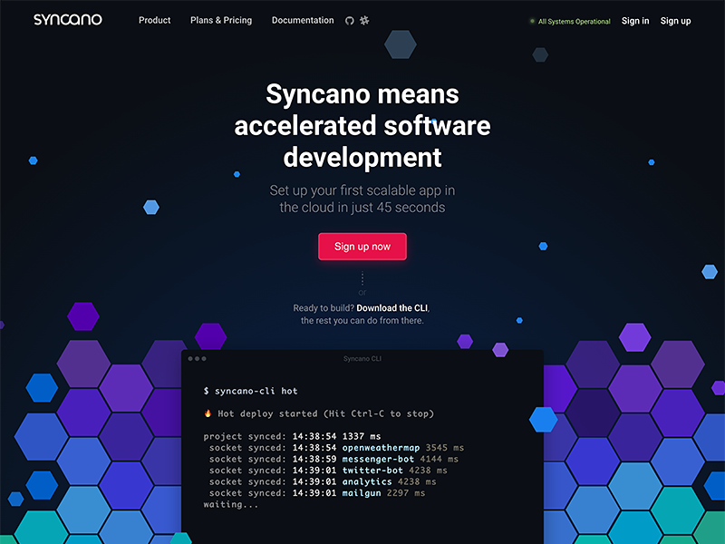Select the mailgun socket entry
Screen dimensions: 725x544
(x=366, y=493)
